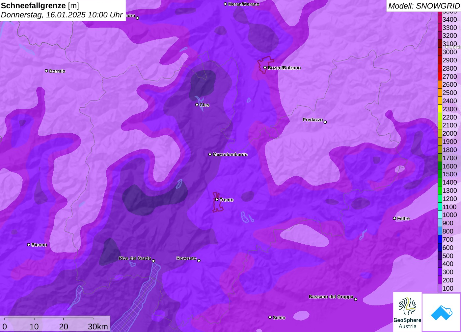Click the legend value 3300

(449, 28)
